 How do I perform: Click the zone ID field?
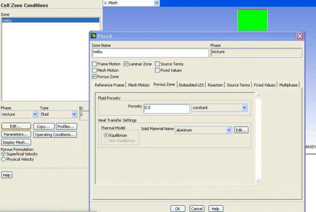pos(84,115)
